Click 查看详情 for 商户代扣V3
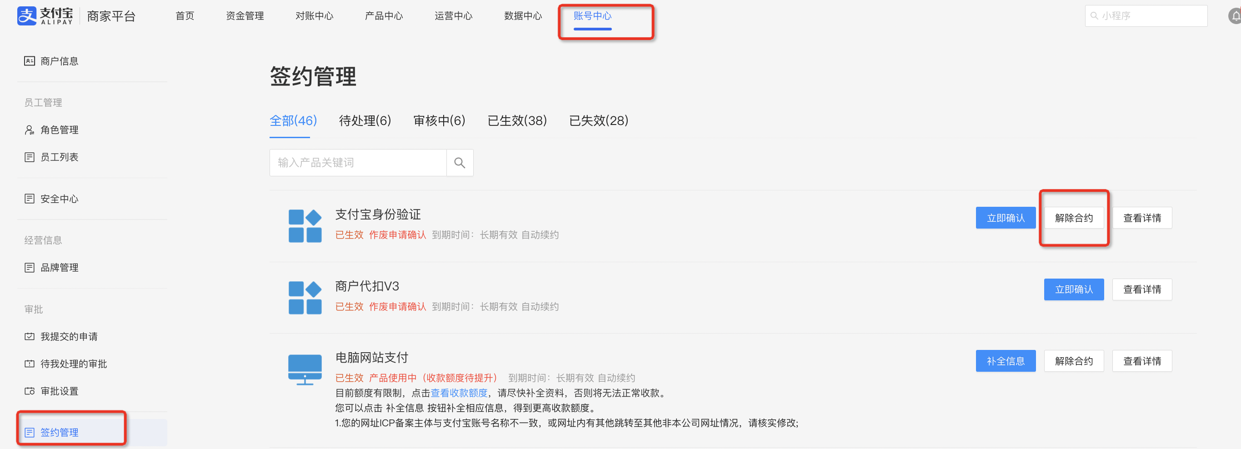The image size is (1241, 449). [1142, 289]
